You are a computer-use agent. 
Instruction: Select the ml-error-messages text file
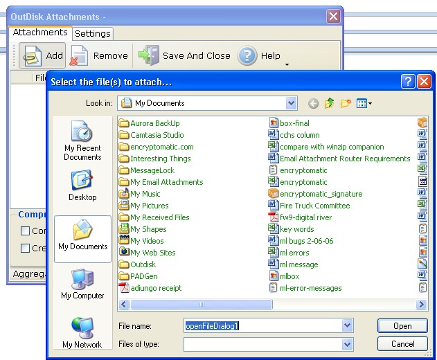tap(305, 288)
